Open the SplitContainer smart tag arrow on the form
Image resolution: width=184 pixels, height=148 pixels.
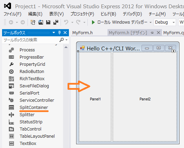click(x=173, y=51)
